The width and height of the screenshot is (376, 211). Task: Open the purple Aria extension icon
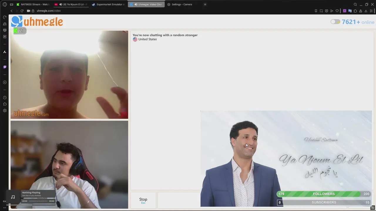pos(345,11)
